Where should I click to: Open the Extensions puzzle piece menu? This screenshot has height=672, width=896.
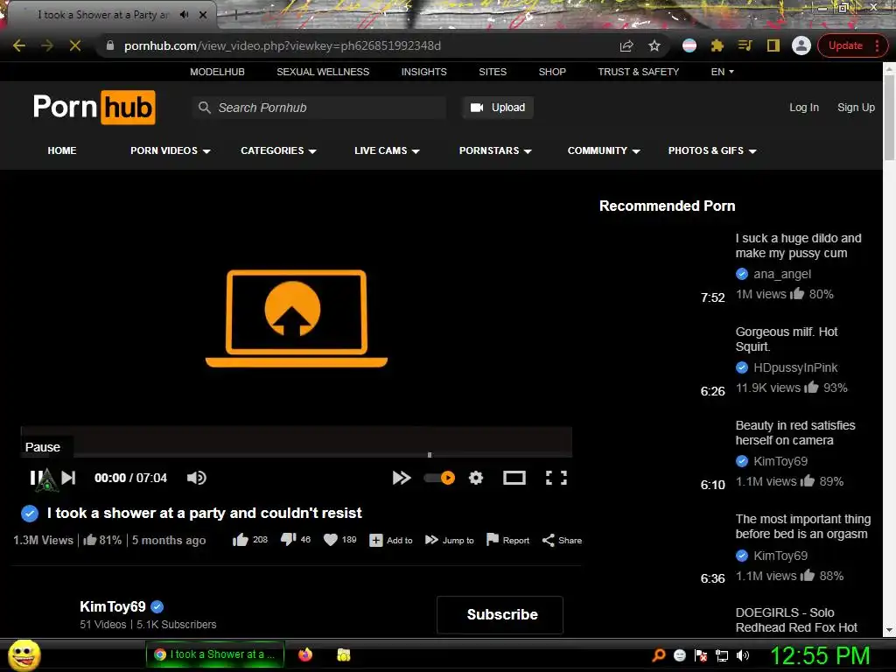(x=717, y=45)
